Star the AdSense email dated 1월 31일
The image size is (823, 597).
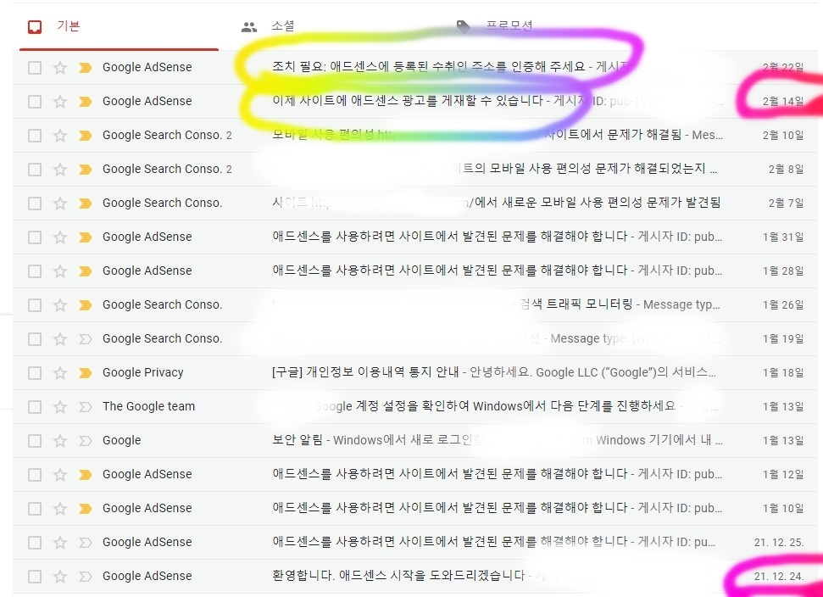(x=60, y=237)
